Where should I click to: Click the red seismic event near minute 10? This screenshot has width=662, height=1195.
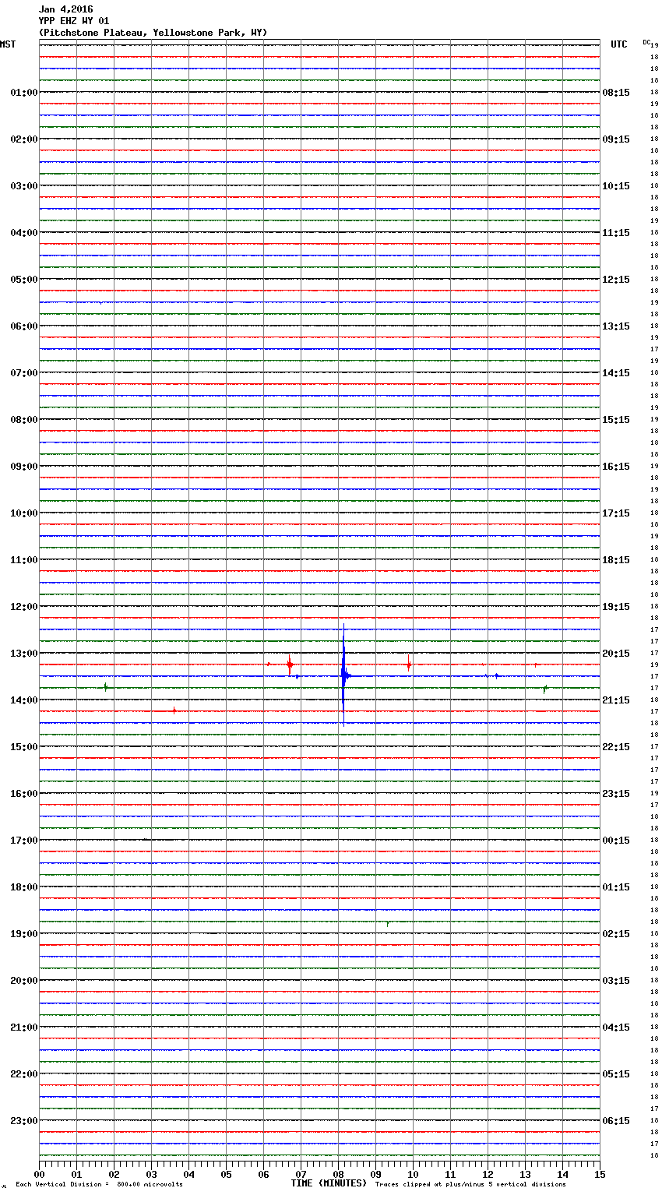[x=408, y=664]
